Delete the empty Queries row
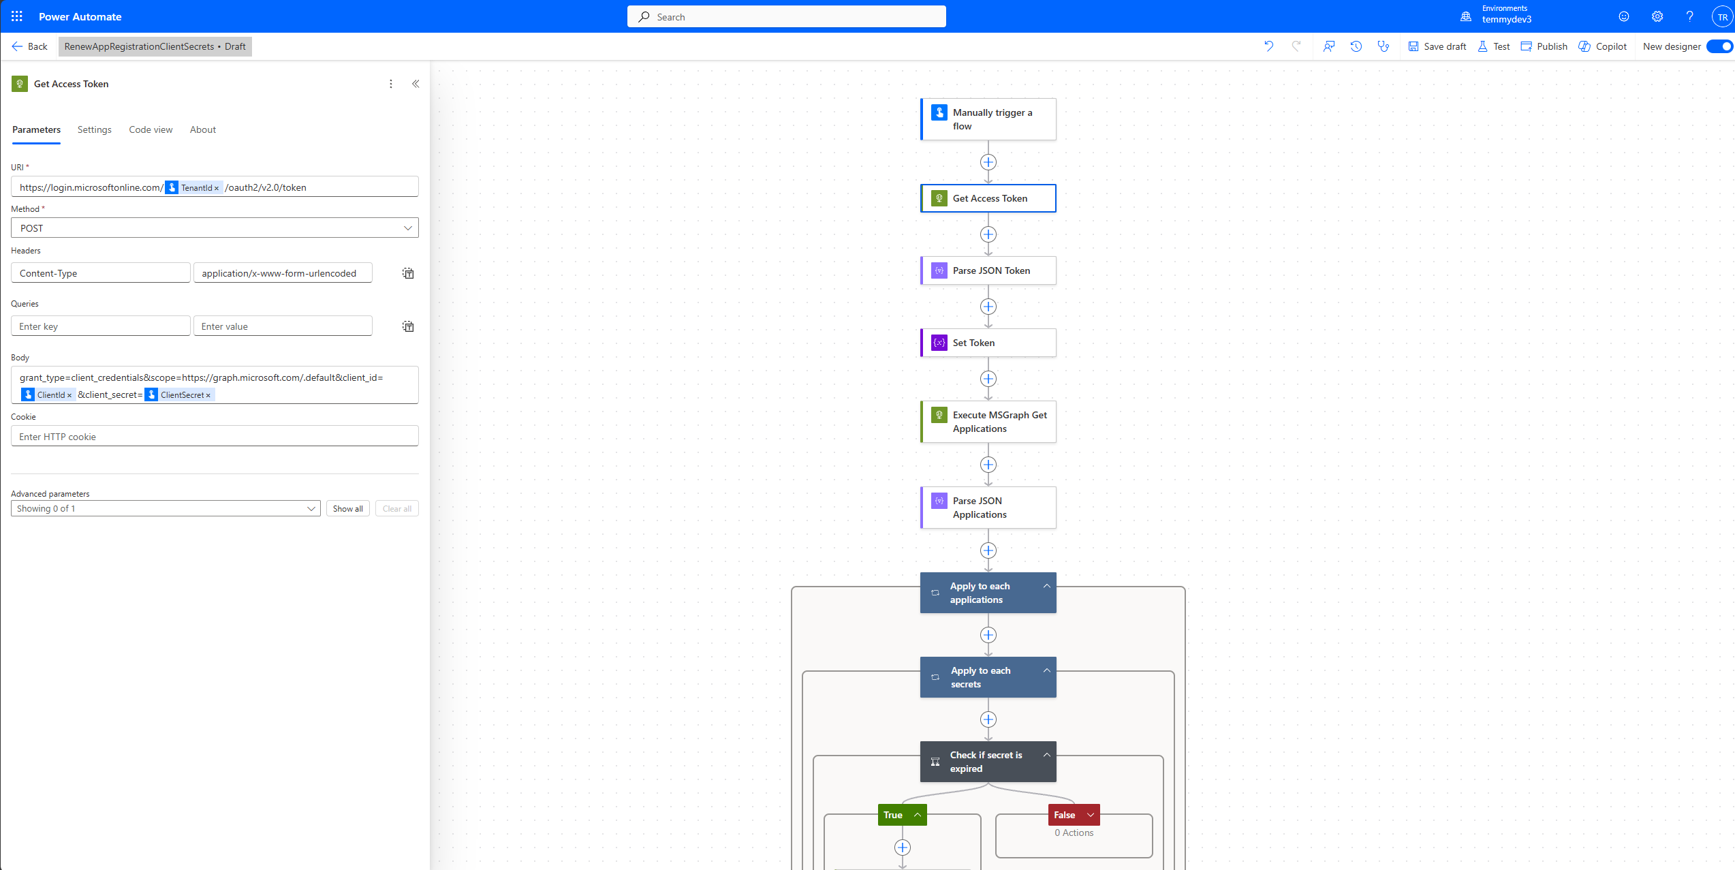Viewport: 1735px width, 870px height. pos(408,326)
